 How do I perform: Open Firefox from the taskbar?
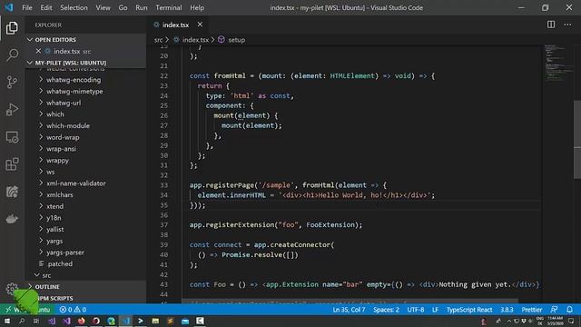click(x=81, y=321)
